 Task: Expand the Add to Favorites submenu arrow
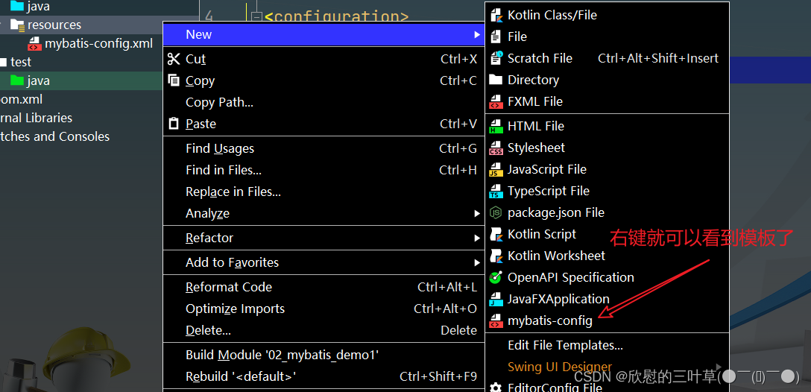(x=477, y=263)
